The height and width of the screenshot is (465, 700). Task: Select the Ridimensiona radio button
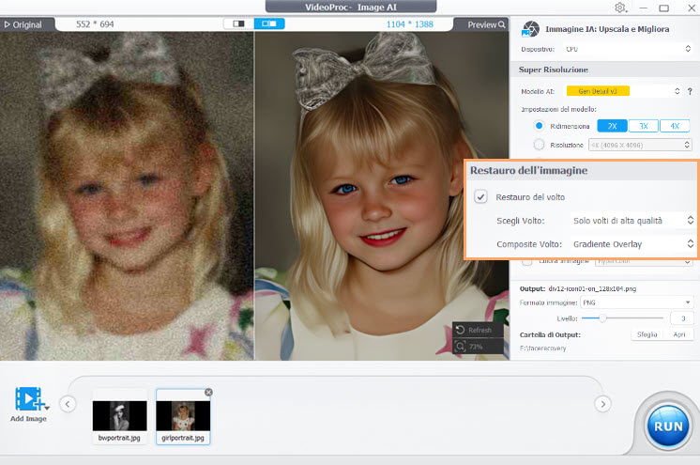tap(539, 126)
